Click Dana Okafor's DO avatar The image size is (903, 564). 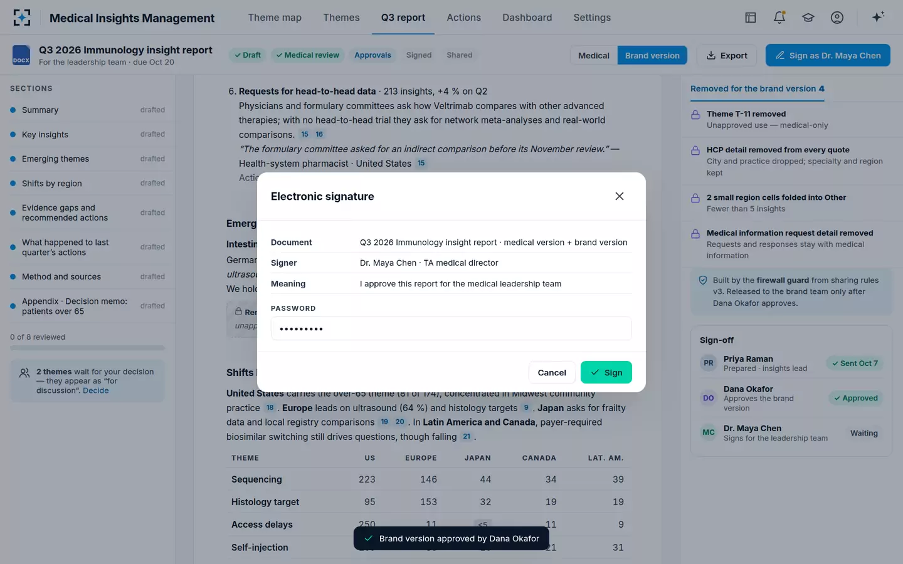(x=709, y=398)
